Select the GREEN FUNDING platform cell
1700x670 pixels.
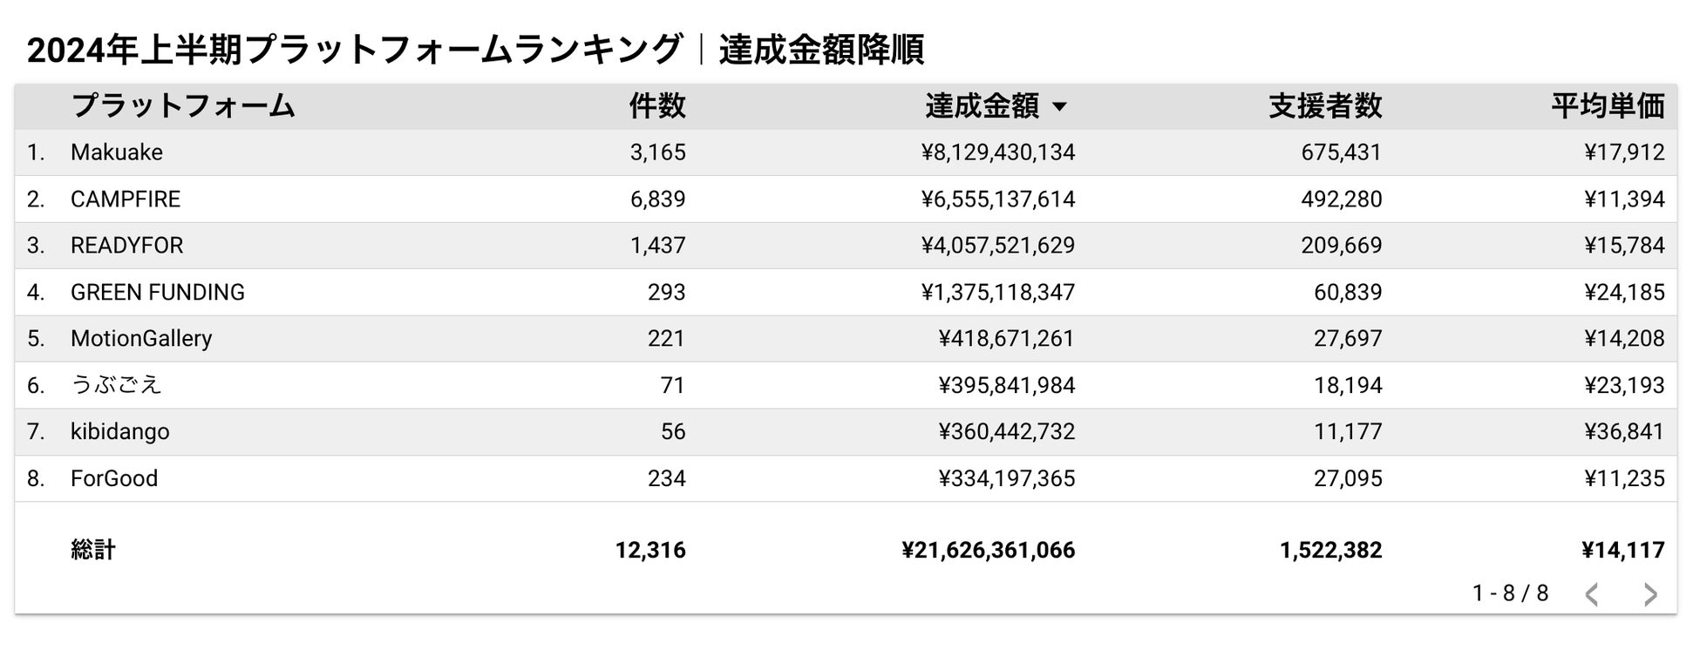[x=158, y=292]
